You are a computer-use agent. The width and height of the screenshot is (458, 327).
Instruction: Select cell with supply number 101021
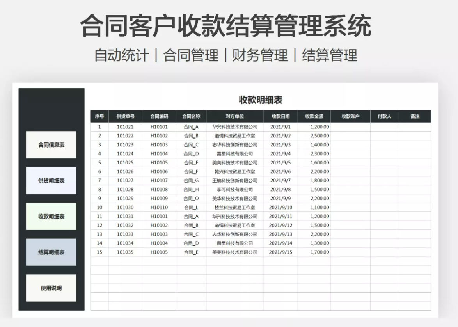[x=125, y=127]
